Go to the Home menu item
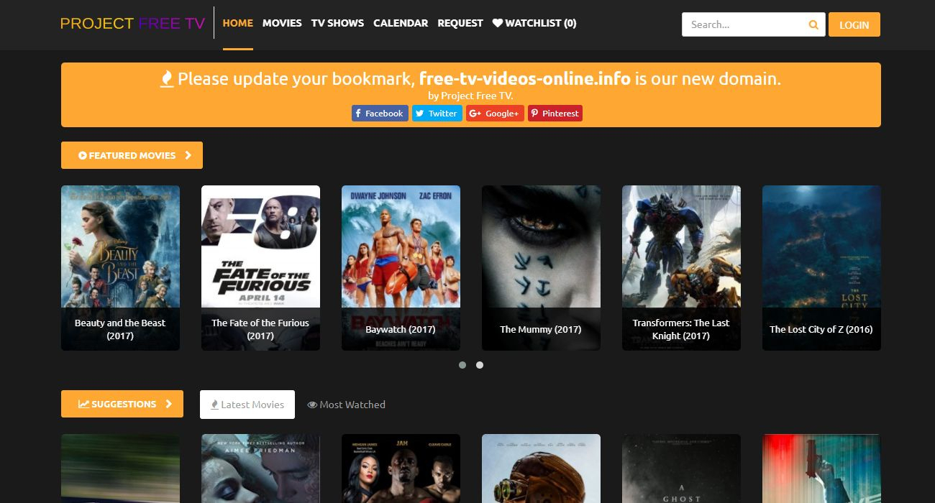This screenshot has height=503, width=935. click(238, 23)
